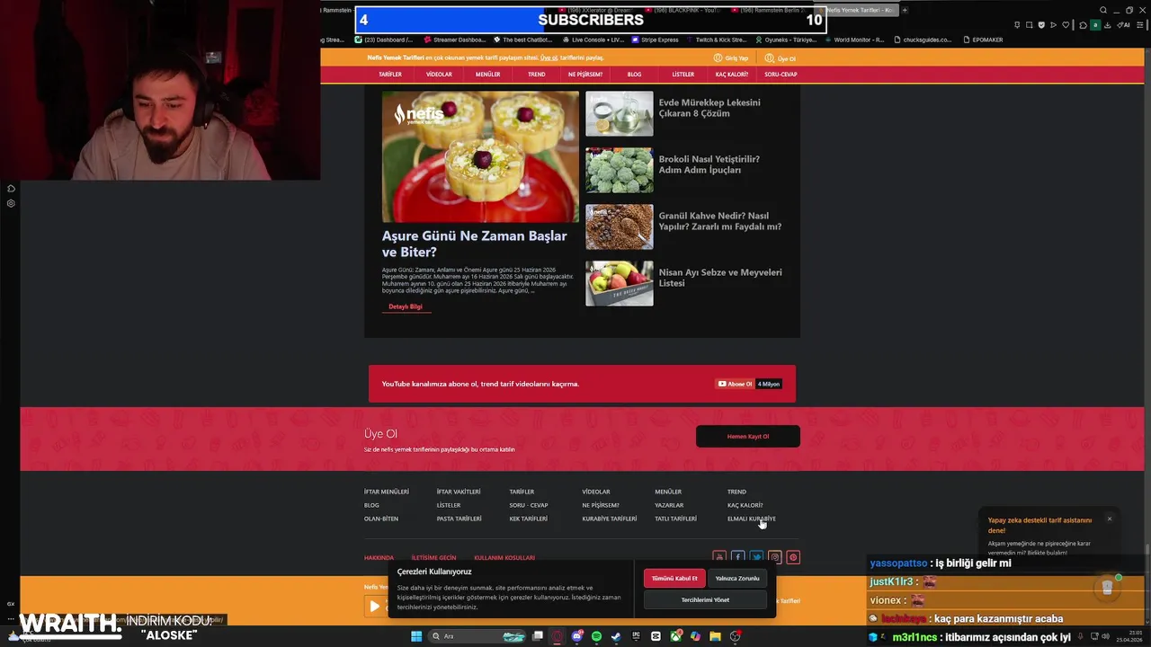
Task: Open File Explorer from the taskbar
Action: click(x=715, y=636)
